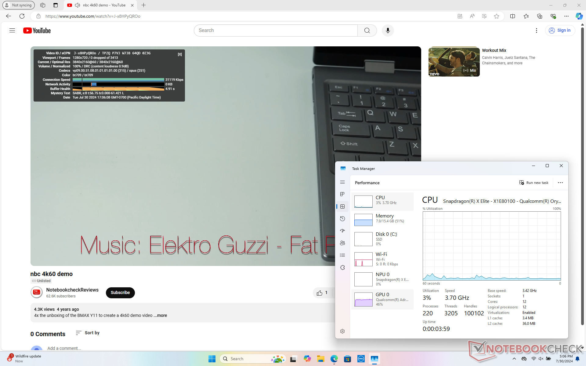Image resolution: width=586 pixels, height=366 pixels.
Task: Click the YouTube search field
Action: [x=276, y=30]
